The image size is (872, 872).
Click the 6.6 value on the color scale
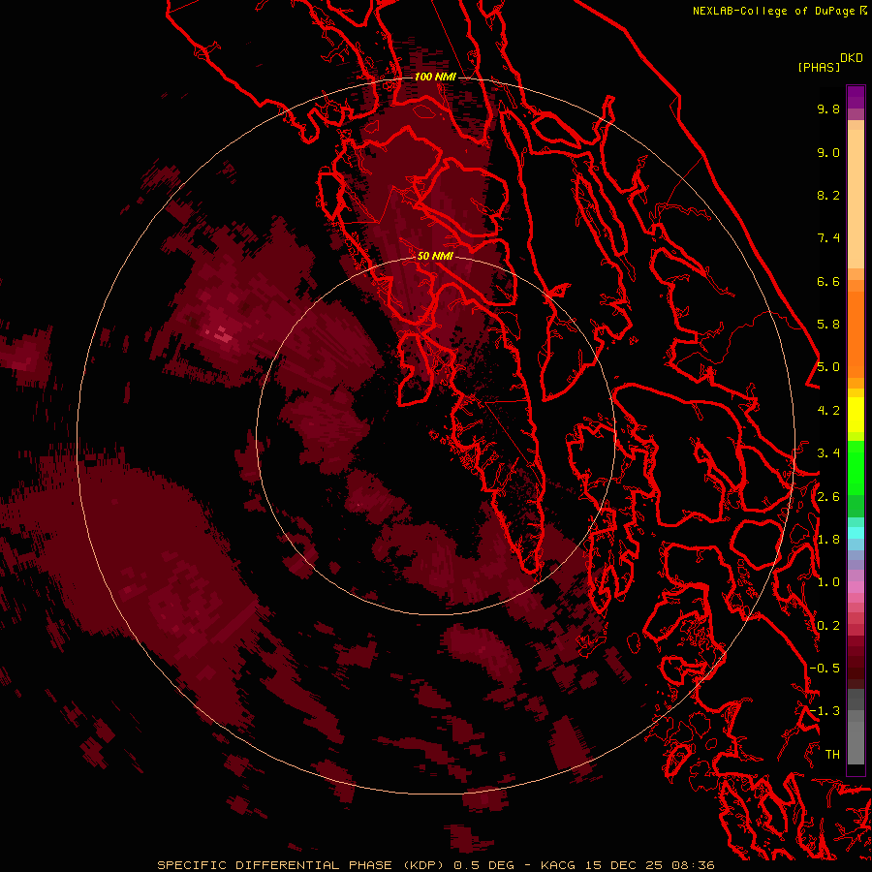(828, 281)
